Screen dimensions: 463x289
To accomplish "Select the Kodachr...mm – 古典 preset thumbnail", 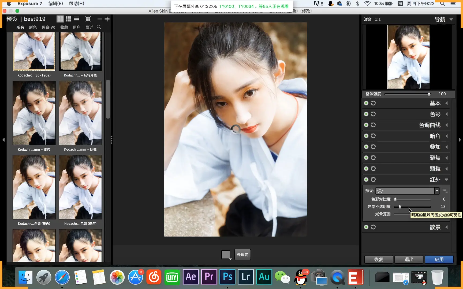I will point(34,113).
